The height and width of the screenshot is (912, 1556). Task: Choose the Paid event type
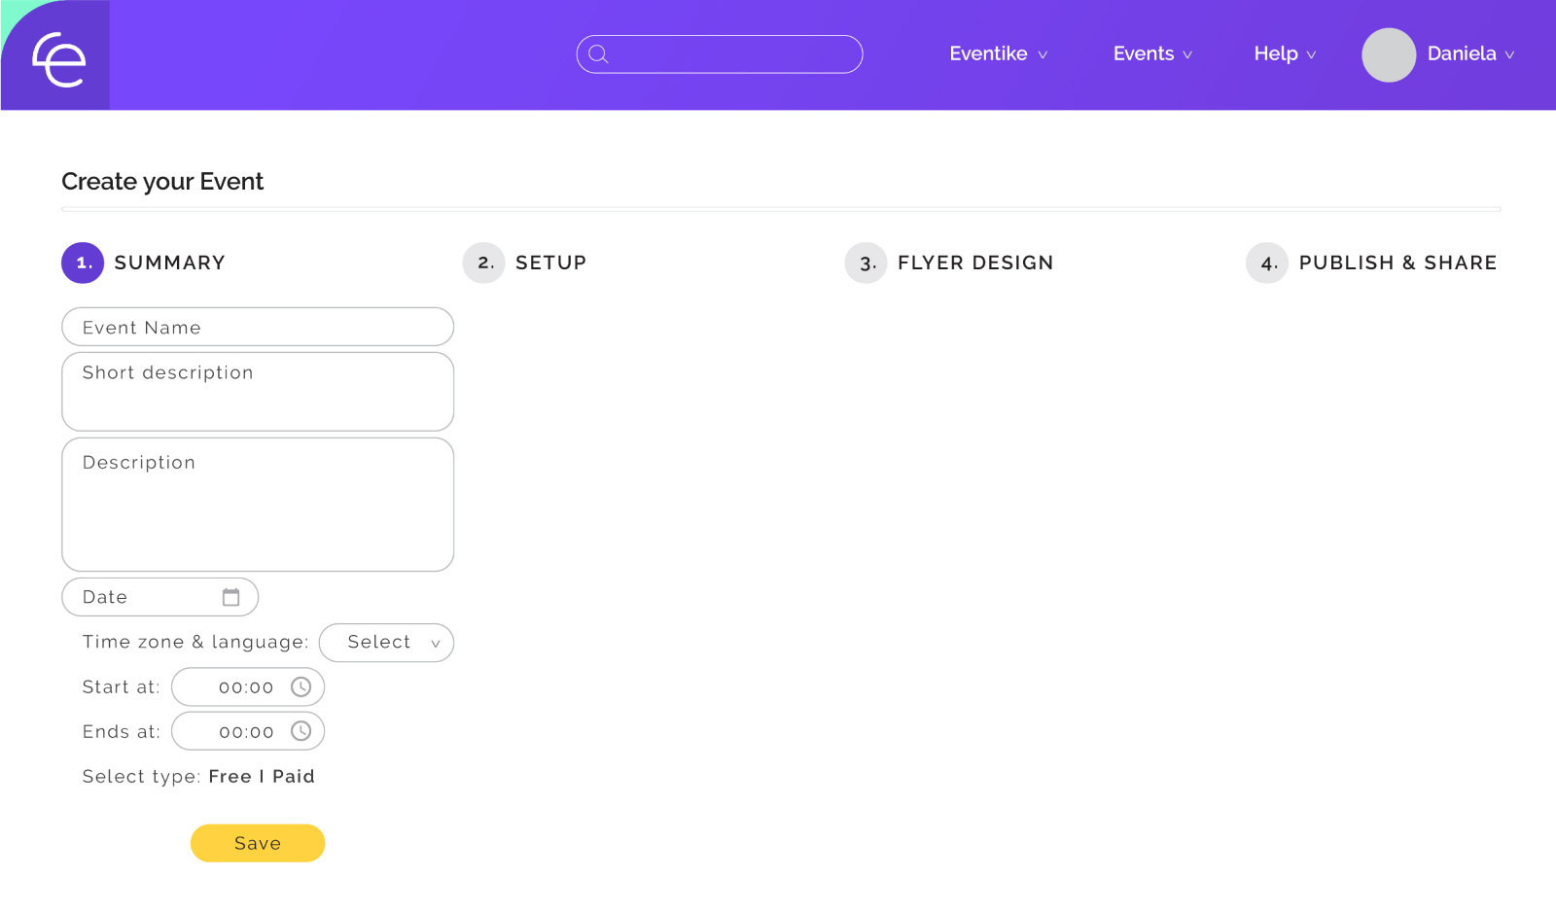(294, 776)
